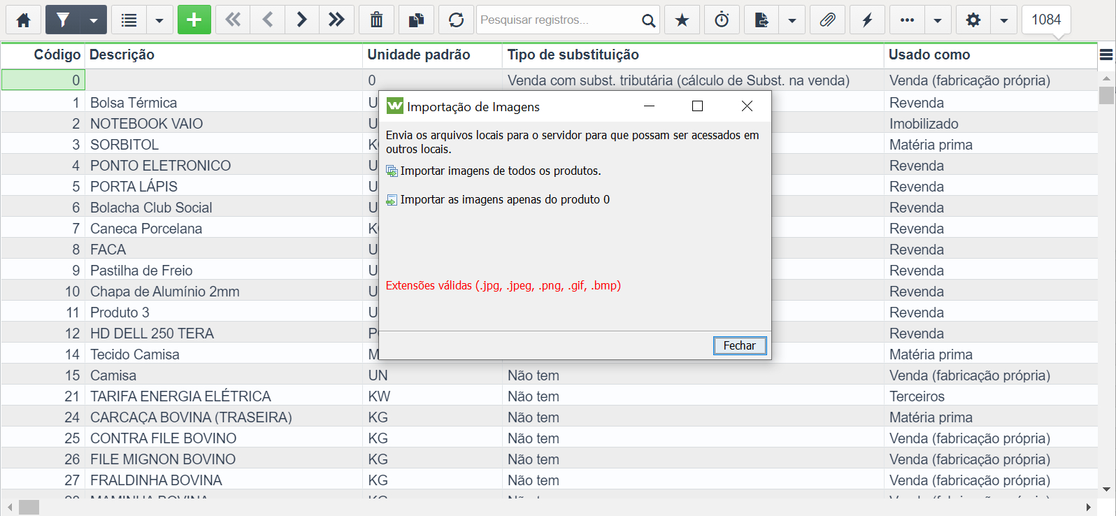Maximize the Importação de Imagens dialog
The image size is (1116, 516).
(x=697, y=106)
